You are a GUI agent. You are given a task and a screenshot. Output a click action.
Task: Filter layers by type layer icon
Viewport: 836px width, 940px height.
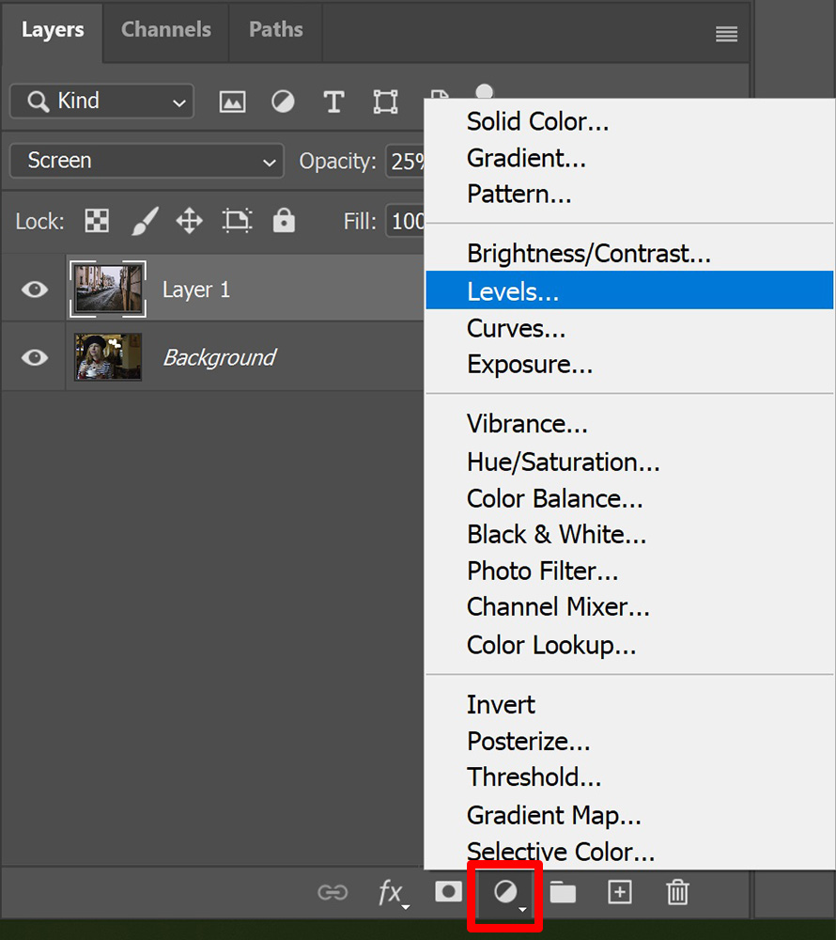(333, 102)
